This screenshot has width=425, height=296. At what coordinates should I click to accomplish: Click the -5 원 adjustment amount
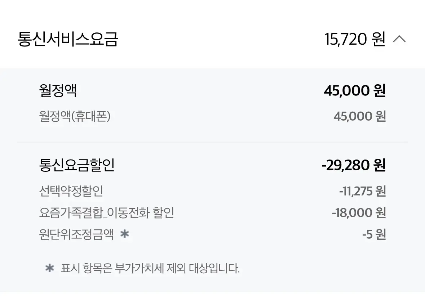tap(374, 234)
